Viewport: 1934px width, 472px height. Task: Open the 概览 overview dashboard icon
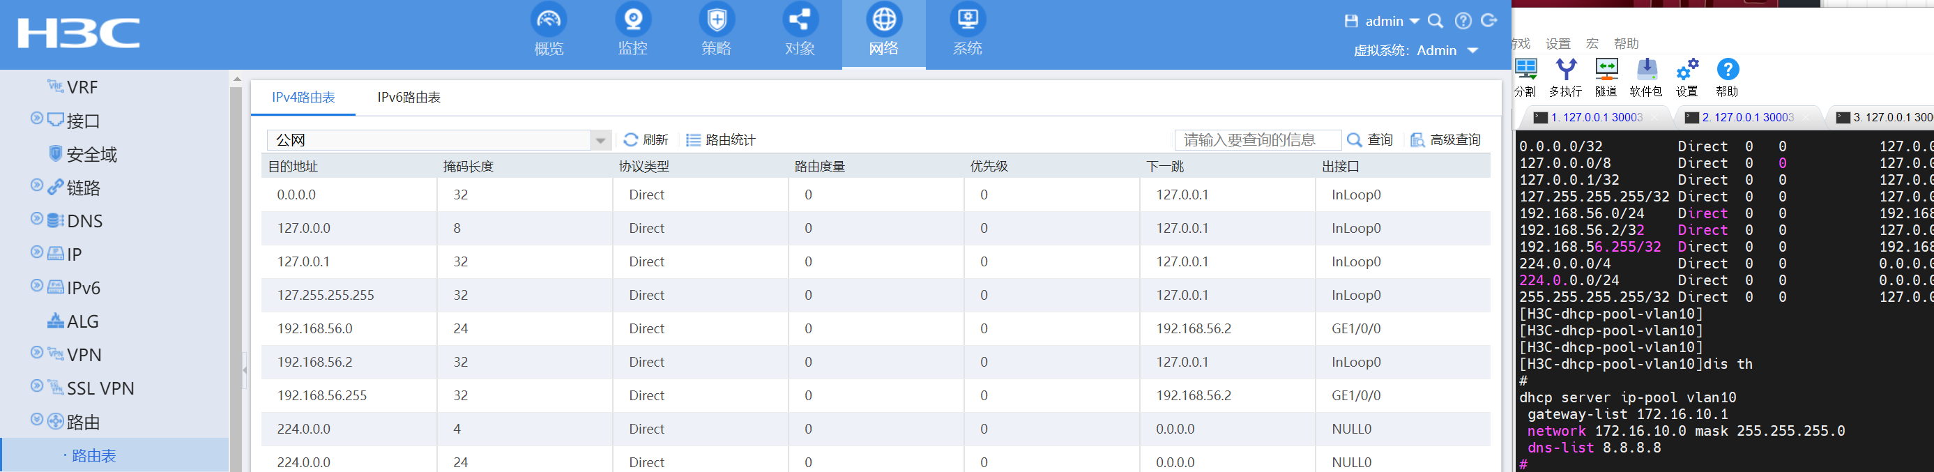[548, 20]
